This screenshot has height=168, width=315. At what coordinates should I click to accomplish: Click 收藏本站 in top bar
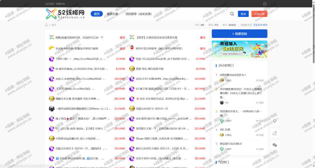[60, 4]
